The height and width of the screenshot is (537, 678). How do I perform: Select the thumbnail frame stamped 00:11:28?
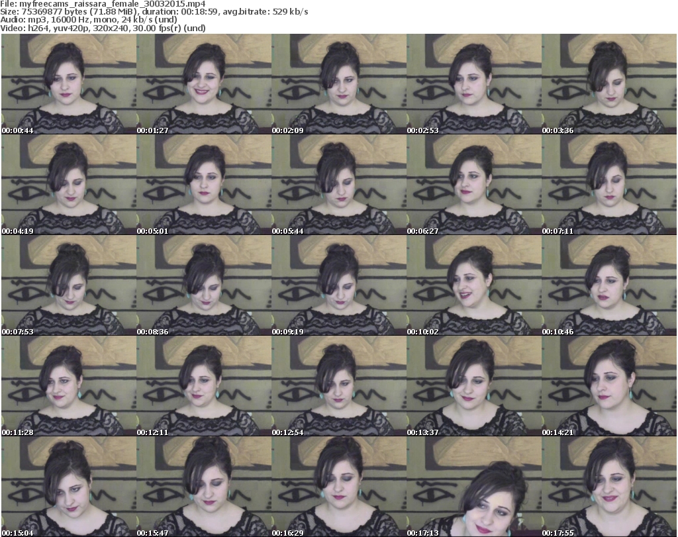point(69,386)
